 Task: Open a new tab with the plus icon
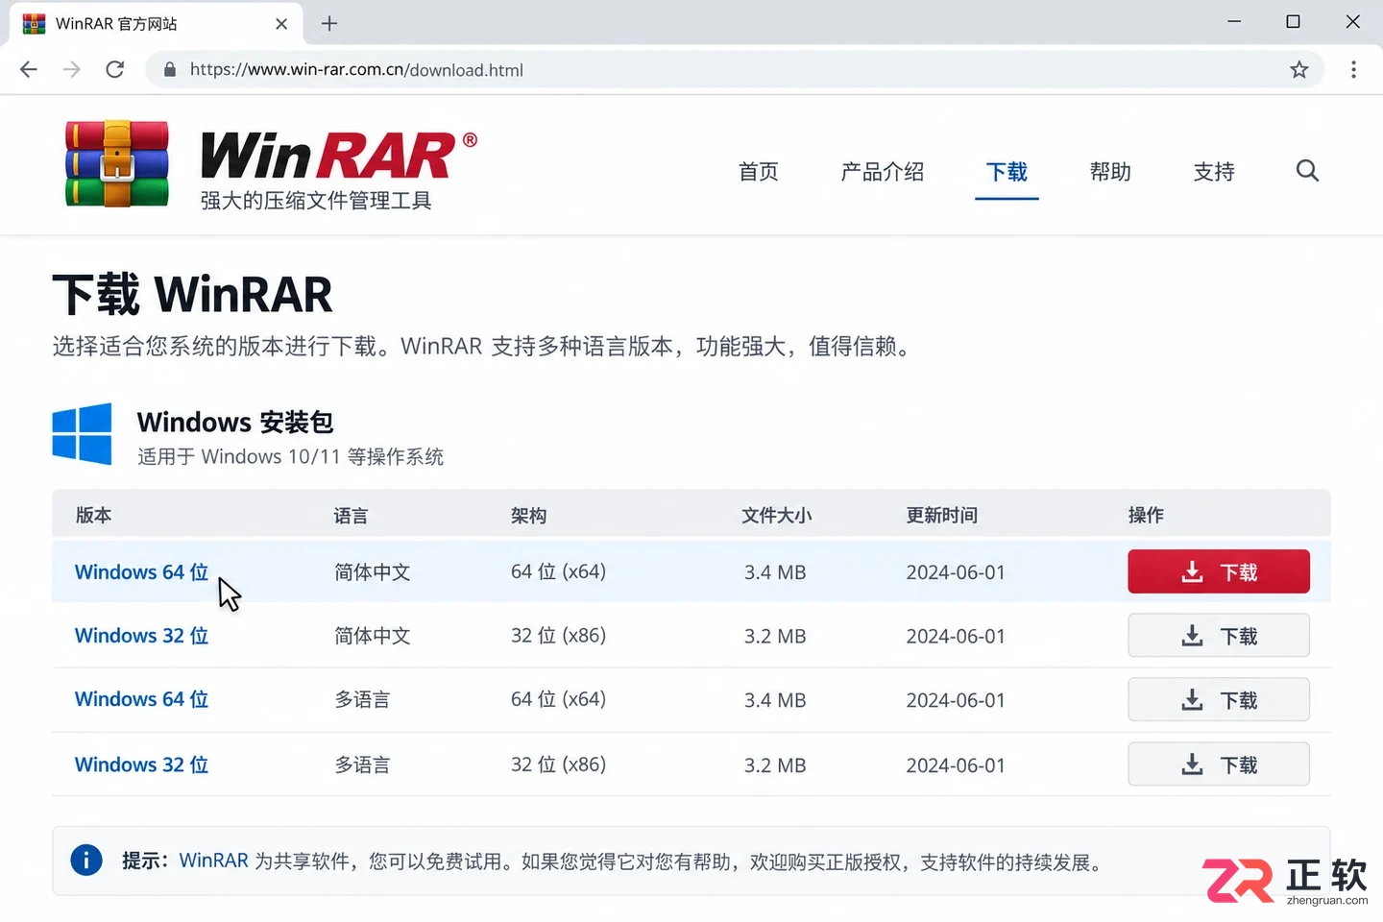point(329,23)
